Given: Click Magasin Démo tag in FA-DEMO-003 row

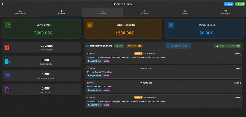Looking at the screenshot, I should [x=94, y=90].
